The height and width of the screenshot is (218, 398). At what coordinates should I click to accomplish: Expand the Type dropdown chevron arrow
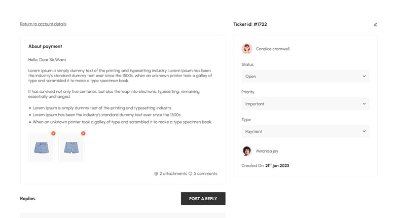tap(364, 131)
